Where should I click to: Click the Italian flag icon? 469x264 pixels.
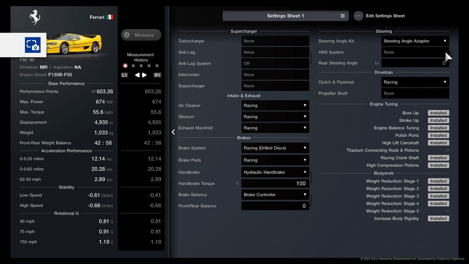tap(110, 17)
